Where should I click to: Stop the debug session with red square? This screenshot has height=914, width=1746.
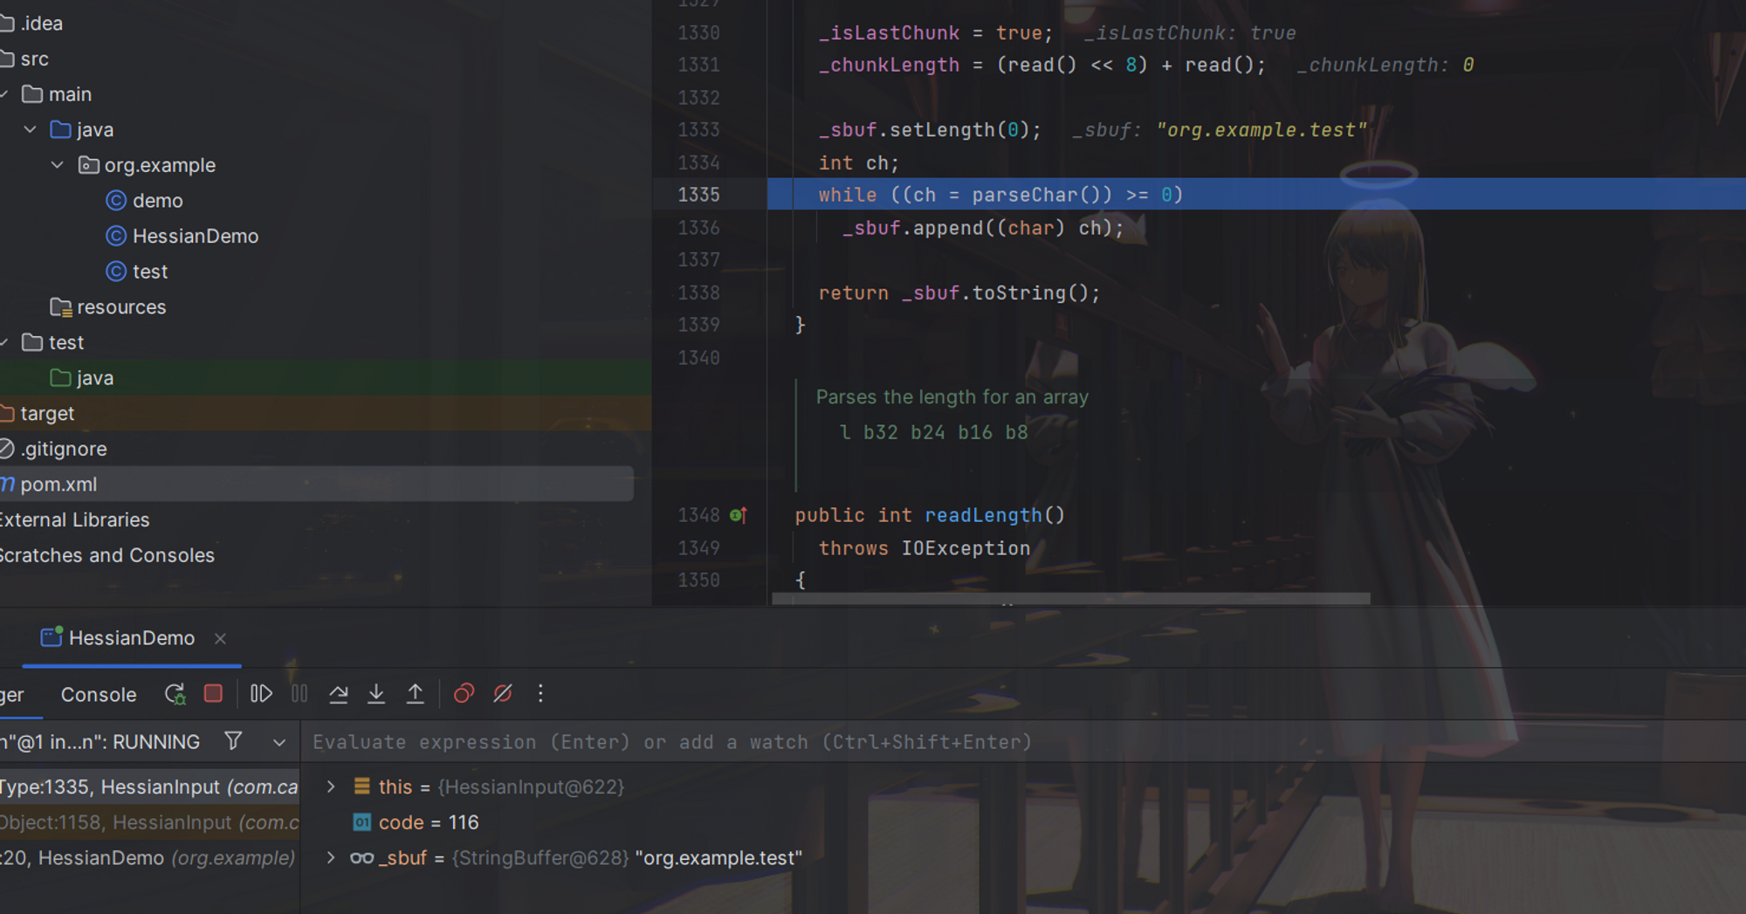pos(213,693)
